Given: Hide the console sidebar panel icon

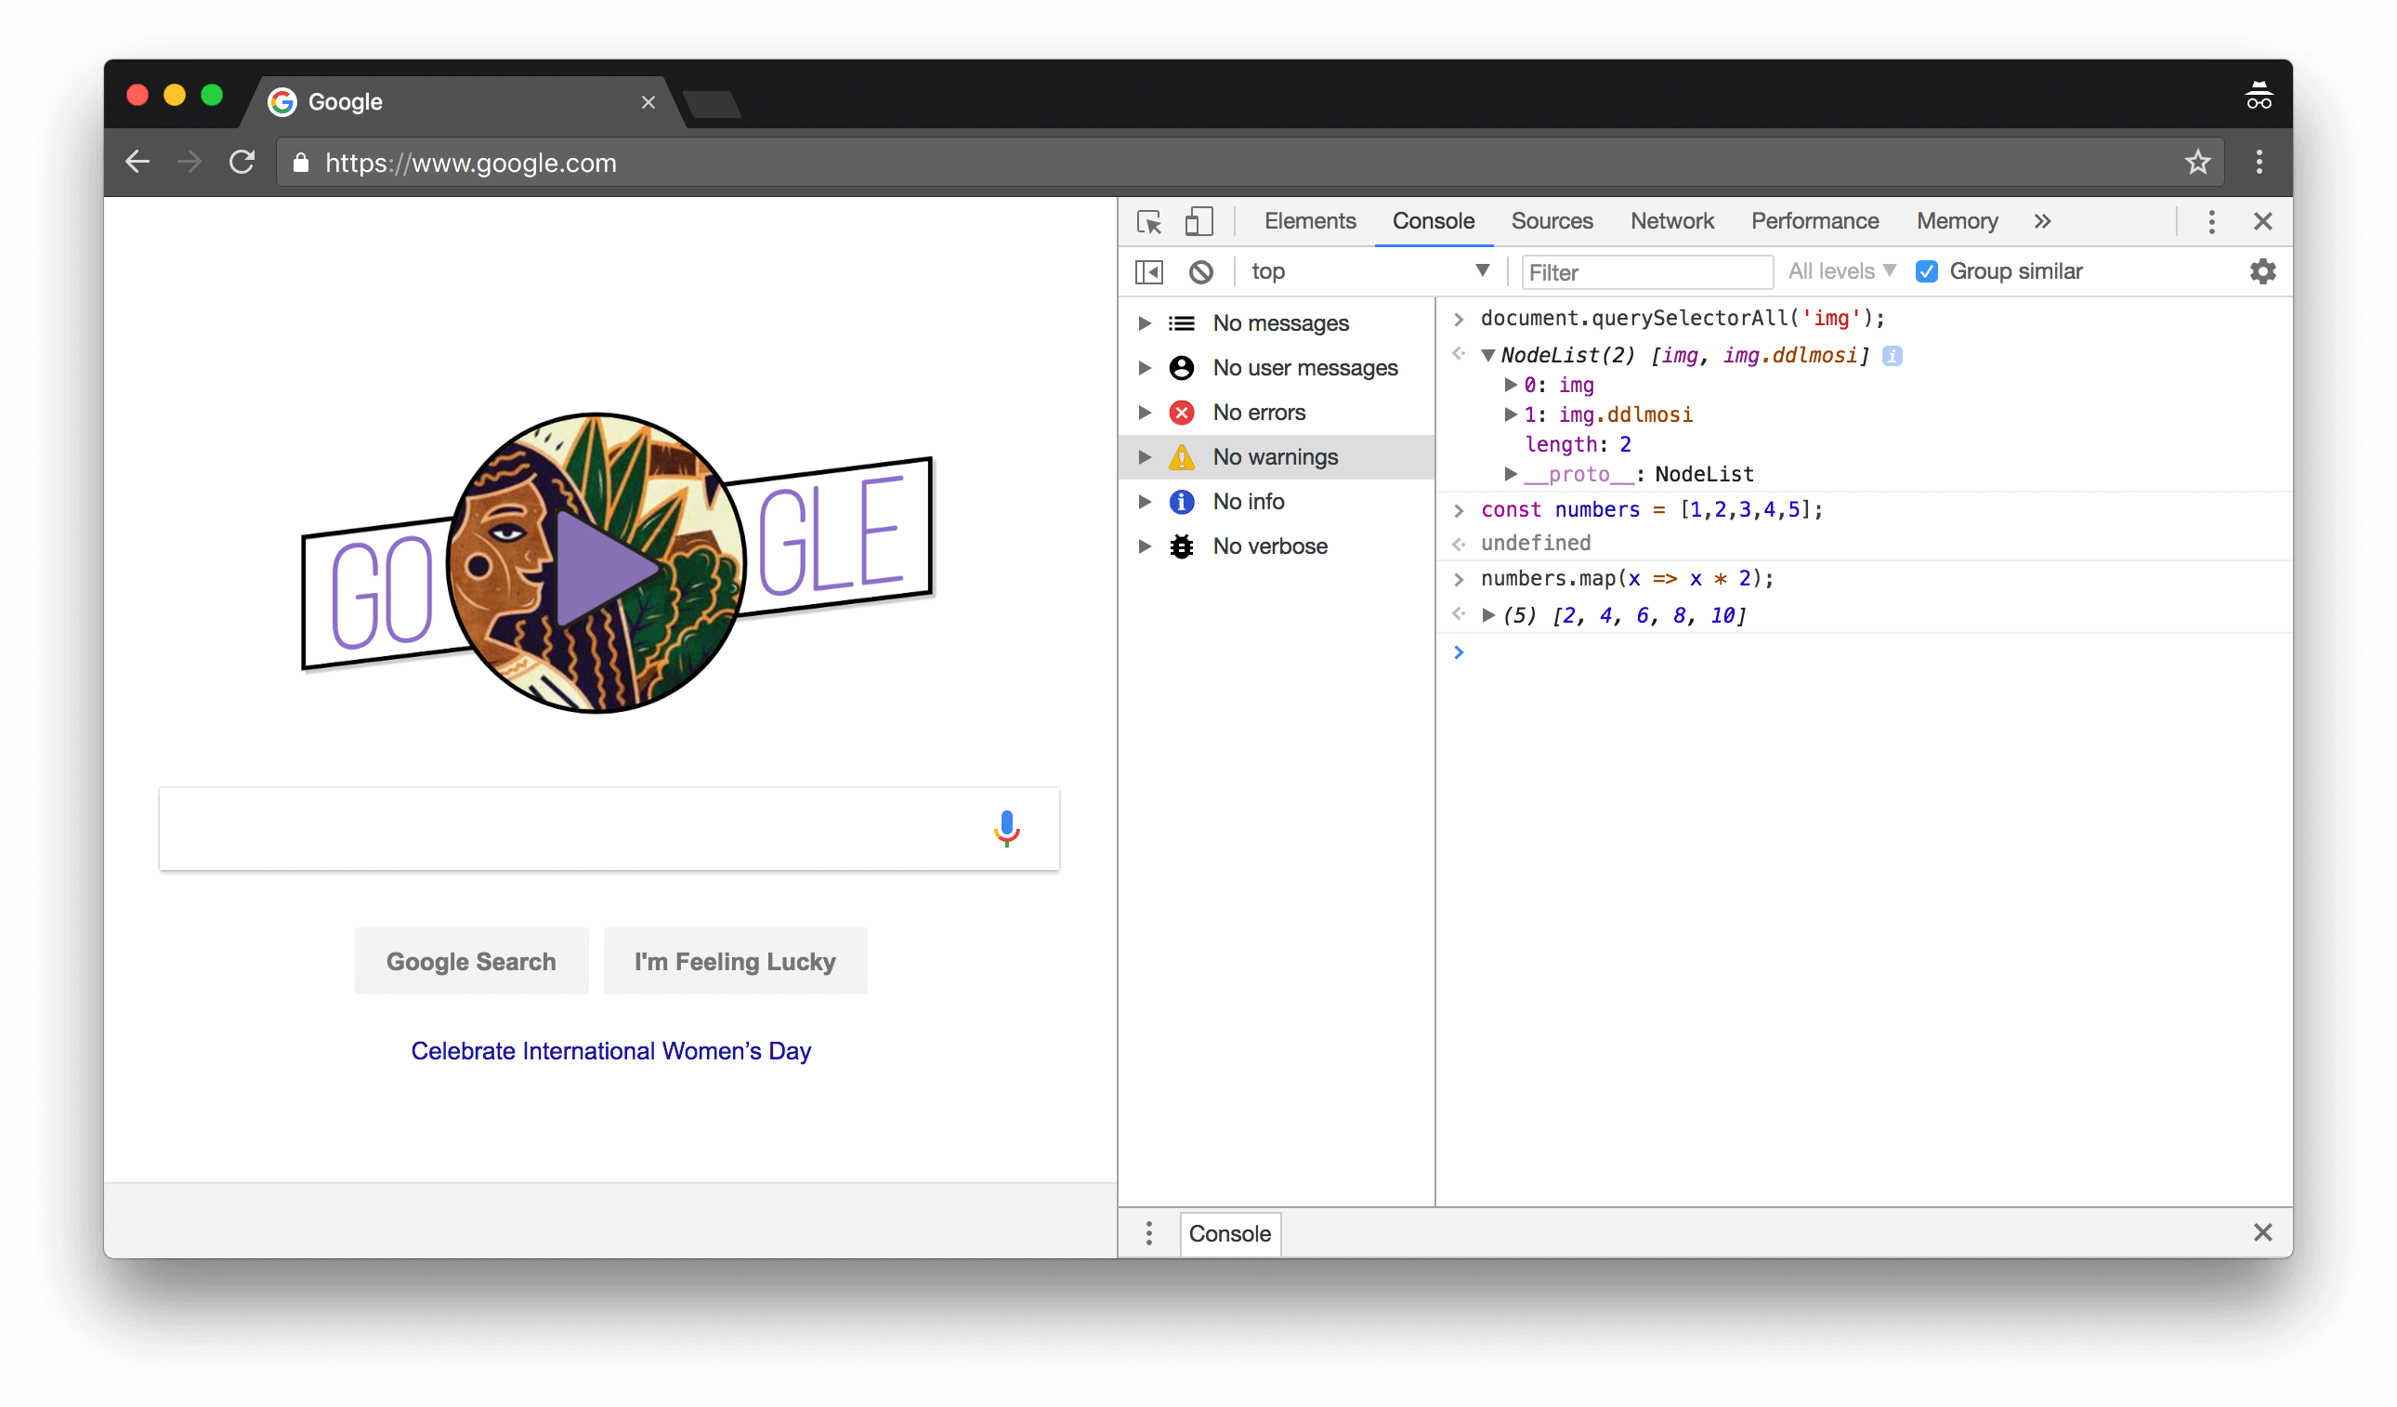Looking at the screenshot, I should click(1149, 272).
